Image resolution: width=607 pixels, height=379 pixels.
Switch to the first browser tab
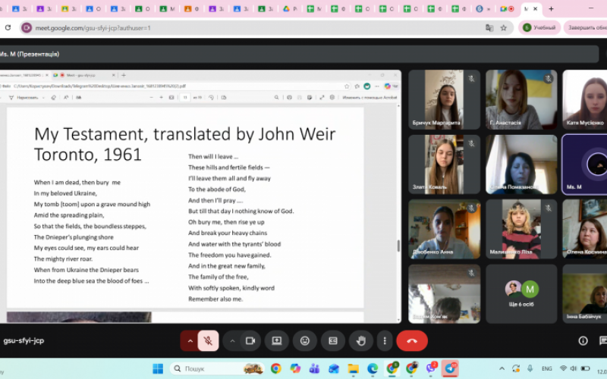point(8,9)
